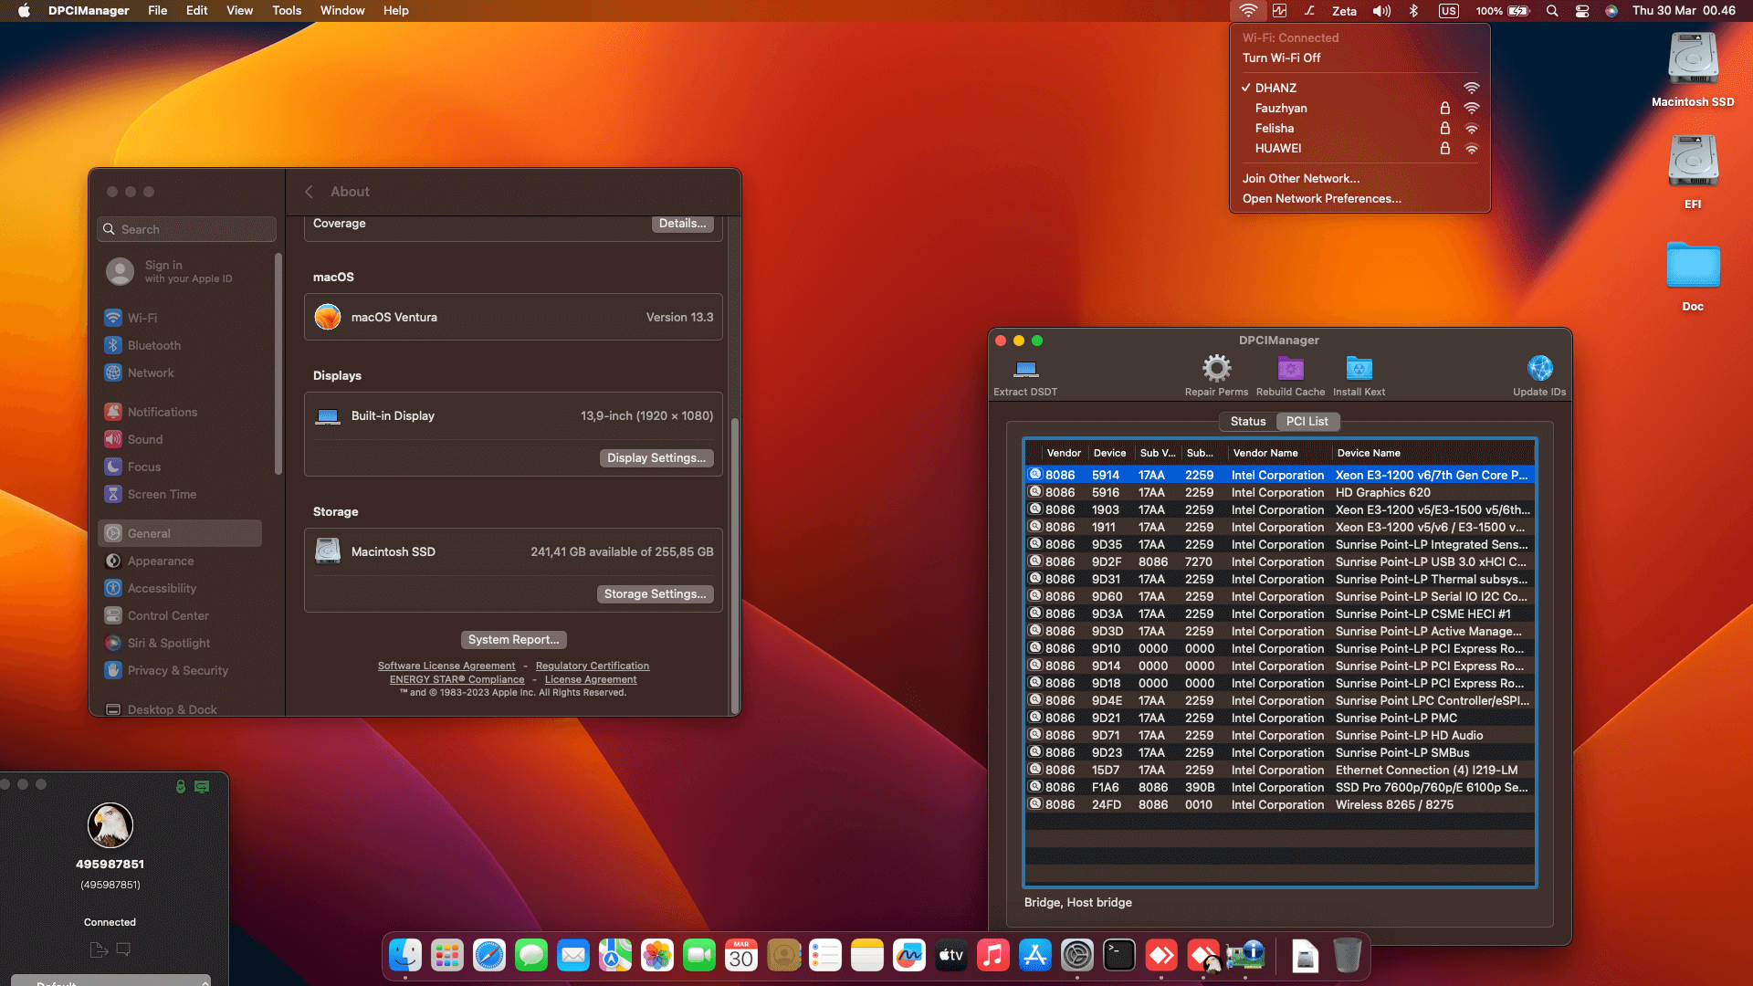Image resolution: width=1753 pixels, height=986 pixels.
Task: Open Spotlight search from menu bar
Action: [x=1552, y=11]
